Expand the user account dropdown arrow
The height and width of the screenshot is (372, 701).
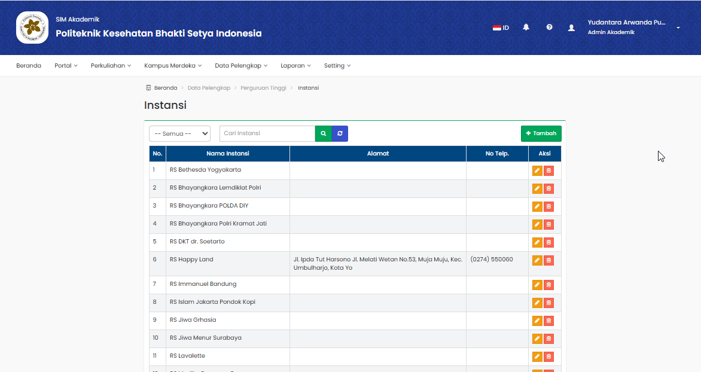[678, 28]
